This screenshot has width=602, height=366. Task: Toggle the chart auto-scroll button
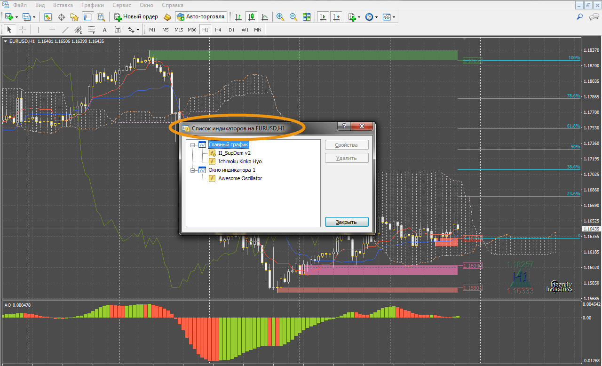tap(323, 17)
